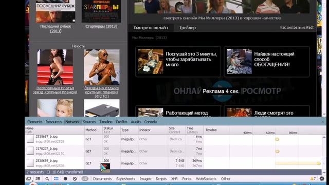
Task: Open ad Работающий метод
Action: point(178,111)
